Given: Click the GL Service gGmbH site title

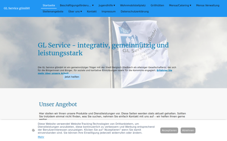Looking at the screenshot, I should coord(17,8).
